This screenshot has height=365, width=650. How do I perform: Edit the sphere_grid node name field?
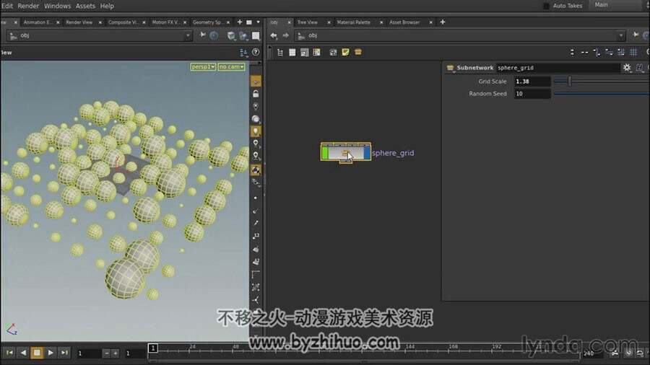click(558, 68)
